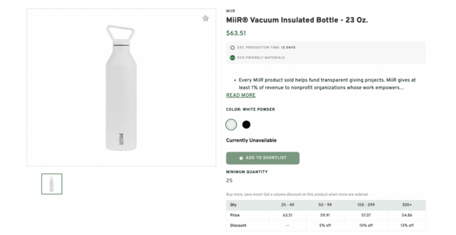Click the green eco-friendly materials badge icon

(x=232, y=57)
